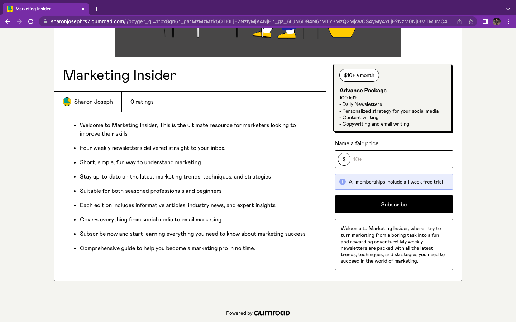The image size is (516, 322).
Task: Click the 'Copywriting and email writing' line
Action: coord(374,124)
